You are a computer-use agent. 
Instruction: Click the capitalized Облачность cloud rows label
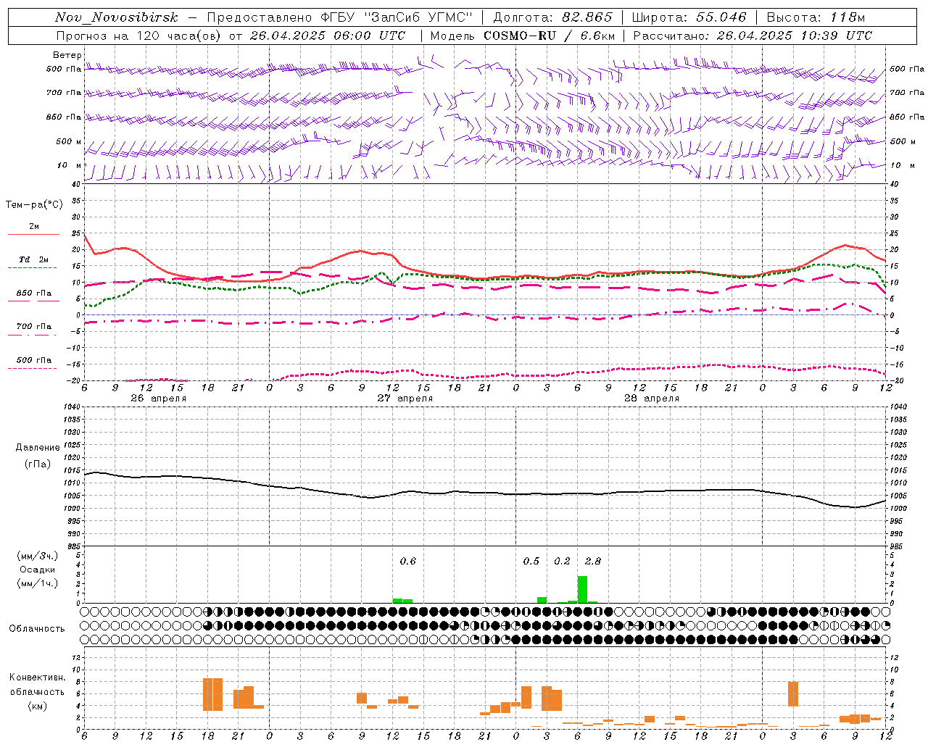tap(37, 629)
